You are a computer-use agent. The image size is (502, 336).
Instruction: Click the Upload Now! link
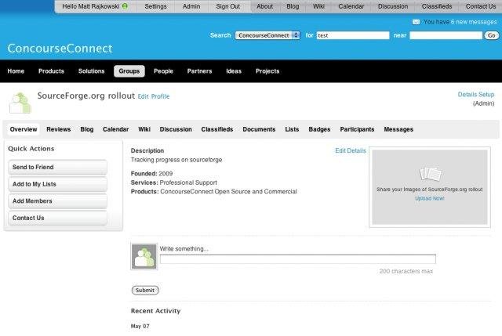tap(430, 198)
